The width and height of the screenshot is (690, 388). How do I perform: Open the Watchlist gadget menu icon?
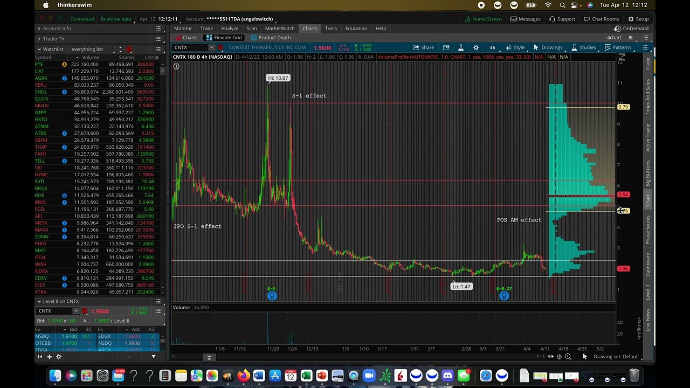[158, 49]
